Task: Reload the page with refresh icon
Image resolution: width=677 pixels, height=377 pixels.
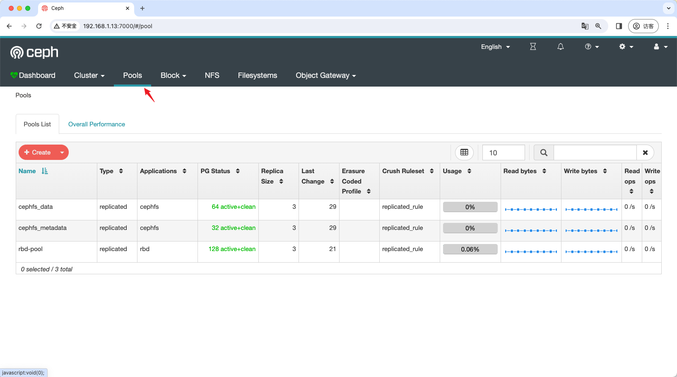Action: pyautogui.click(x=39, y=26)
